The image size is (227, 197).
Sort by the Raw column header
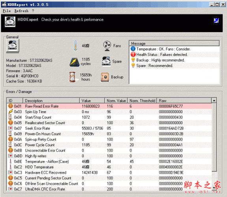pos(184,100)
